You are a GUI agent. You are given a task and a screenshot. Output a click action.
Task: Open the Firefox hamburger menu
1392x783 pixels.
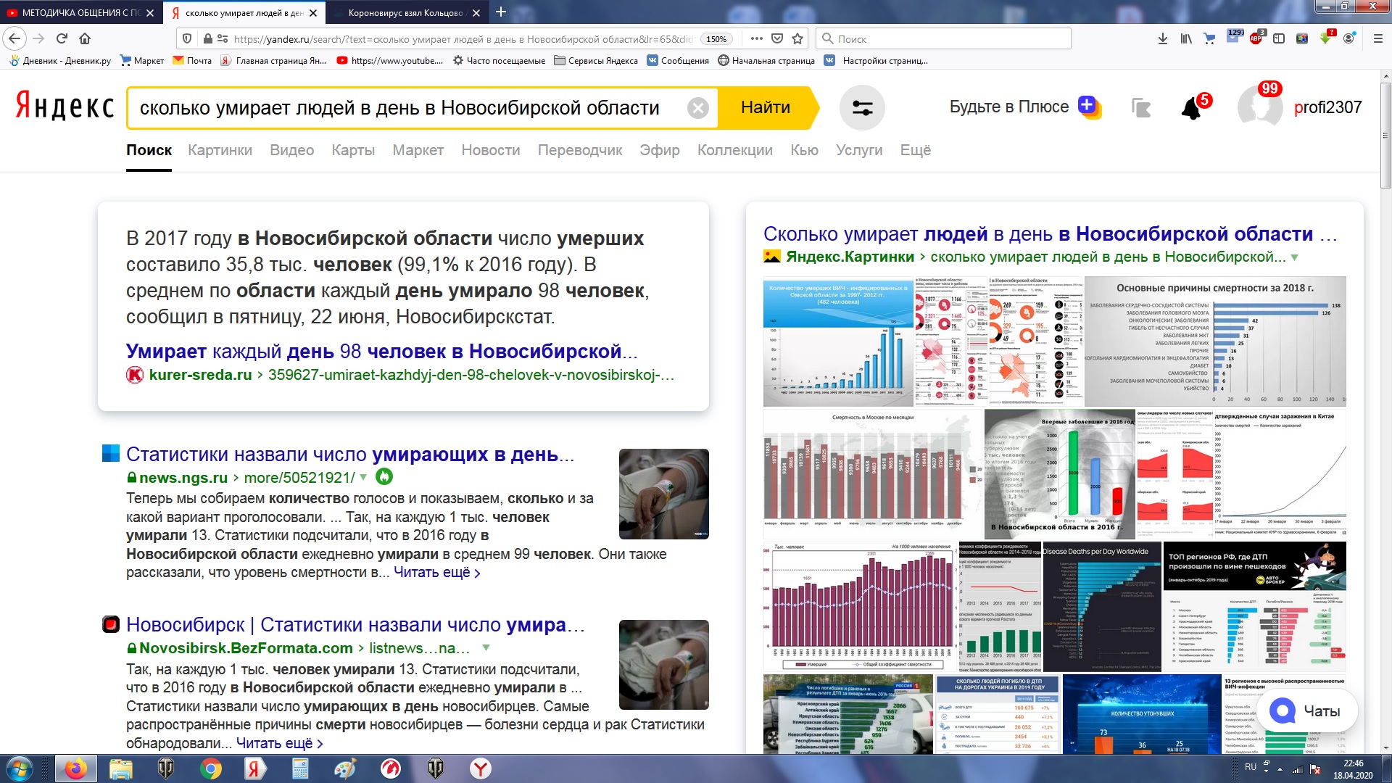pyautogui.click(x=1377, y=39)
